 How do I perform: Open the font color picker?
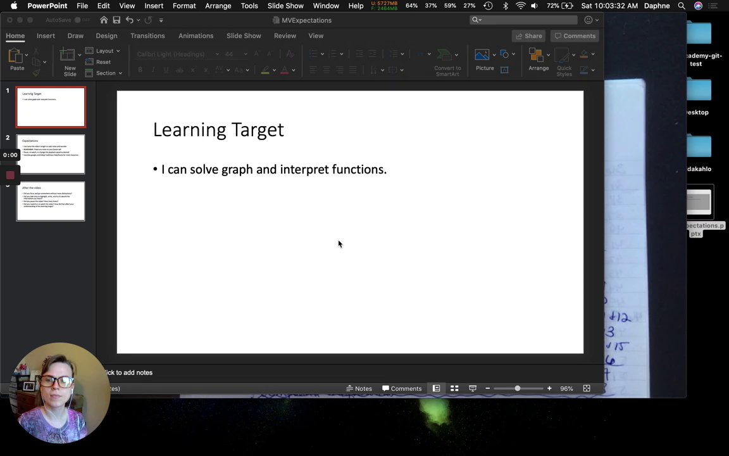click(294, 70)
